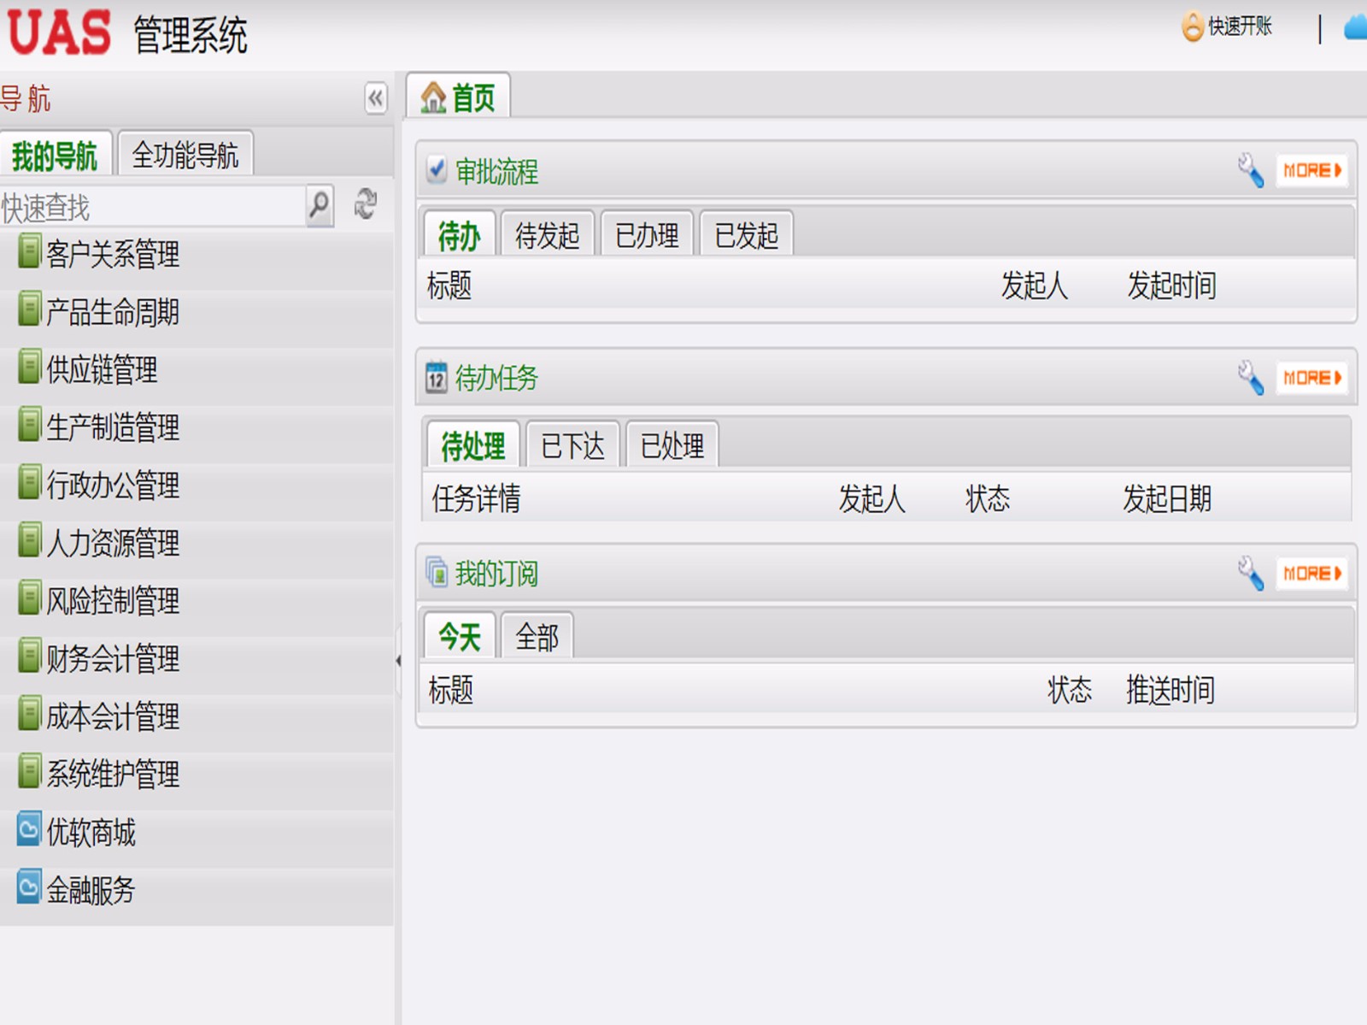This screenshot has width=1367, height=1025.
Task: Select the search magnifier icon
Action: [x=319, y=205]
